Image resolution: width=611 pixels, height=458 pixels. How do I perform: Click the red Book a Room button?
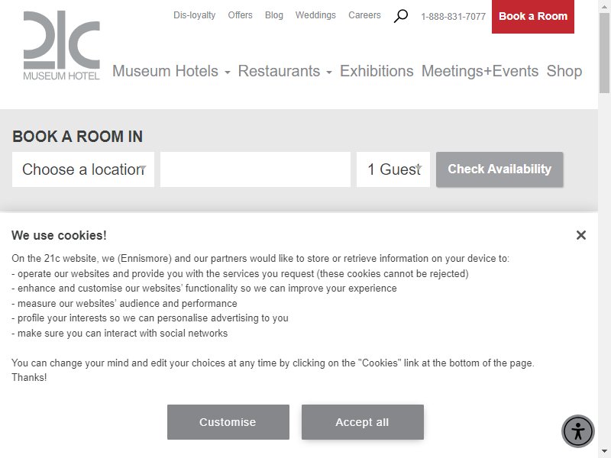(532, 16)
